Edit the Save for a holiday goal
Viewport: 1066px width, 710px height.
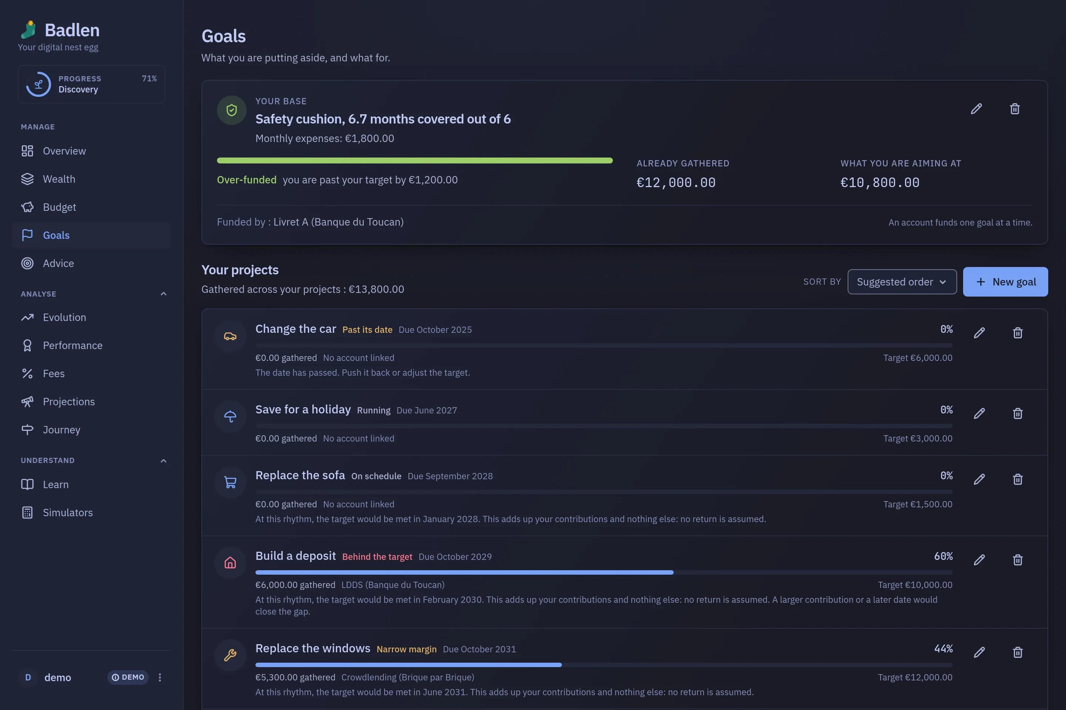[979, 413]
